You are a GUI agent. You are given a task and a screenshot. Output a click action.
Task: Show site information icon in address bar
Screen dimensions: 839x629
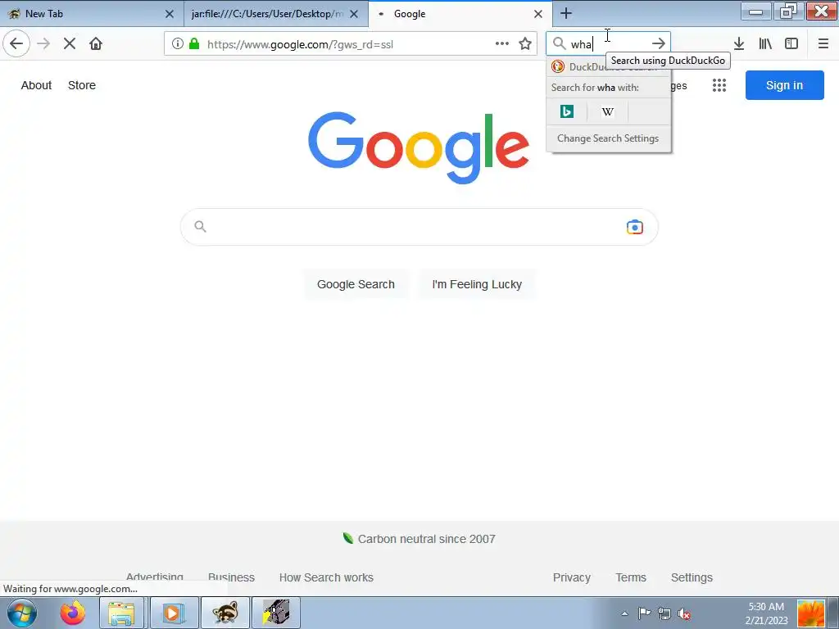tap(178, 44)
